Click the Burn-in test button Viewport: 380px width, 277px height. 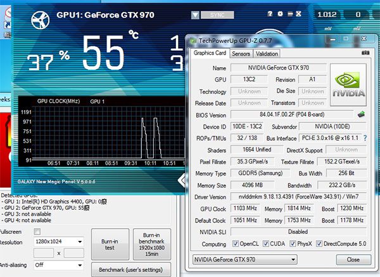[110, 244]
